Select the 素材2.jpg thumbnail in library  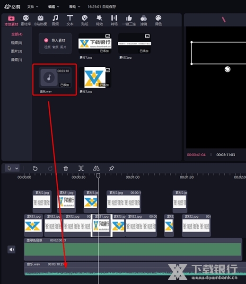[134, 43]
